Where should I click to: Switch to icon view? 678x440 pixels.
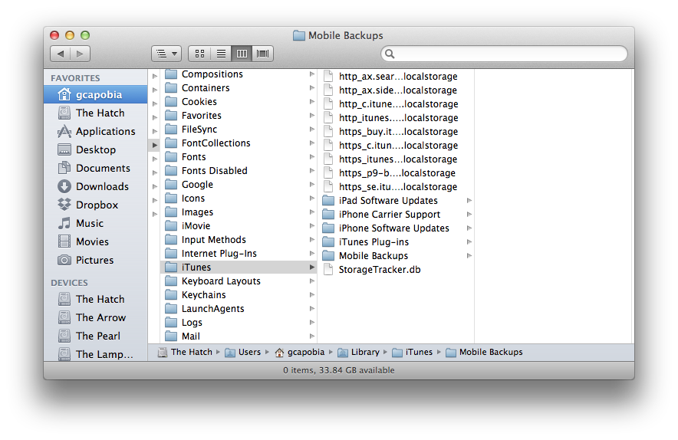pyautogui.click(x=199, y=54)
